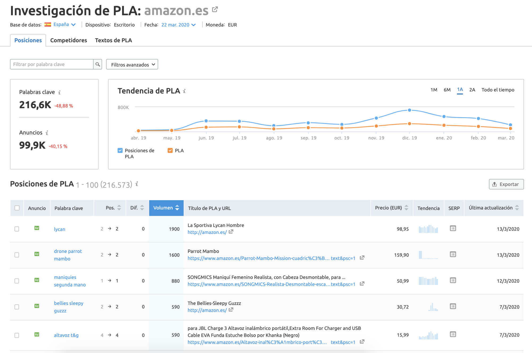
Task: Open maniquies segunda mano keyword link
Action: click(70, 281)
